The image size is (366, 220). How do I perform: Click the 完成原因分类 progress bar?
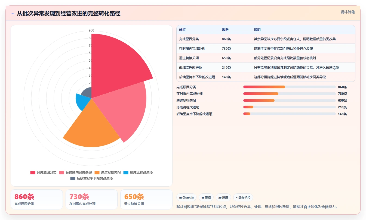pos(289,87)
